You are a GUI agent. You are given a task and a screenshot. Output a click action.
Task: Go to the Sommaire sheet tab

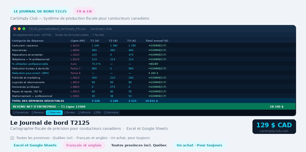(111, 112)
